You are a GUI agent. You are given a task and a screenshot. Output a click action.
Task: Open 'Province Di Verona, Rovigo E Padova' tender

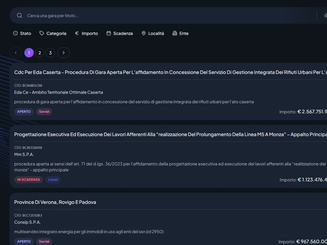click(x=55, y=202)
